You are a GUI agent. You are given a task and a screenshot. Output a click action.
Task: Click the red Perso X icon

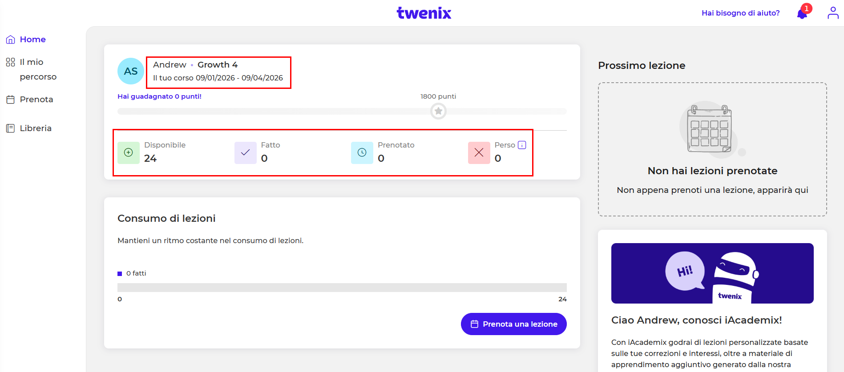479,152
